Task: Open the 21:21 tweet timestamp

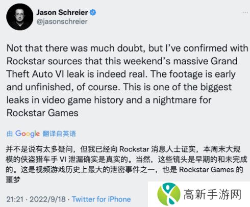Action: 15,199
